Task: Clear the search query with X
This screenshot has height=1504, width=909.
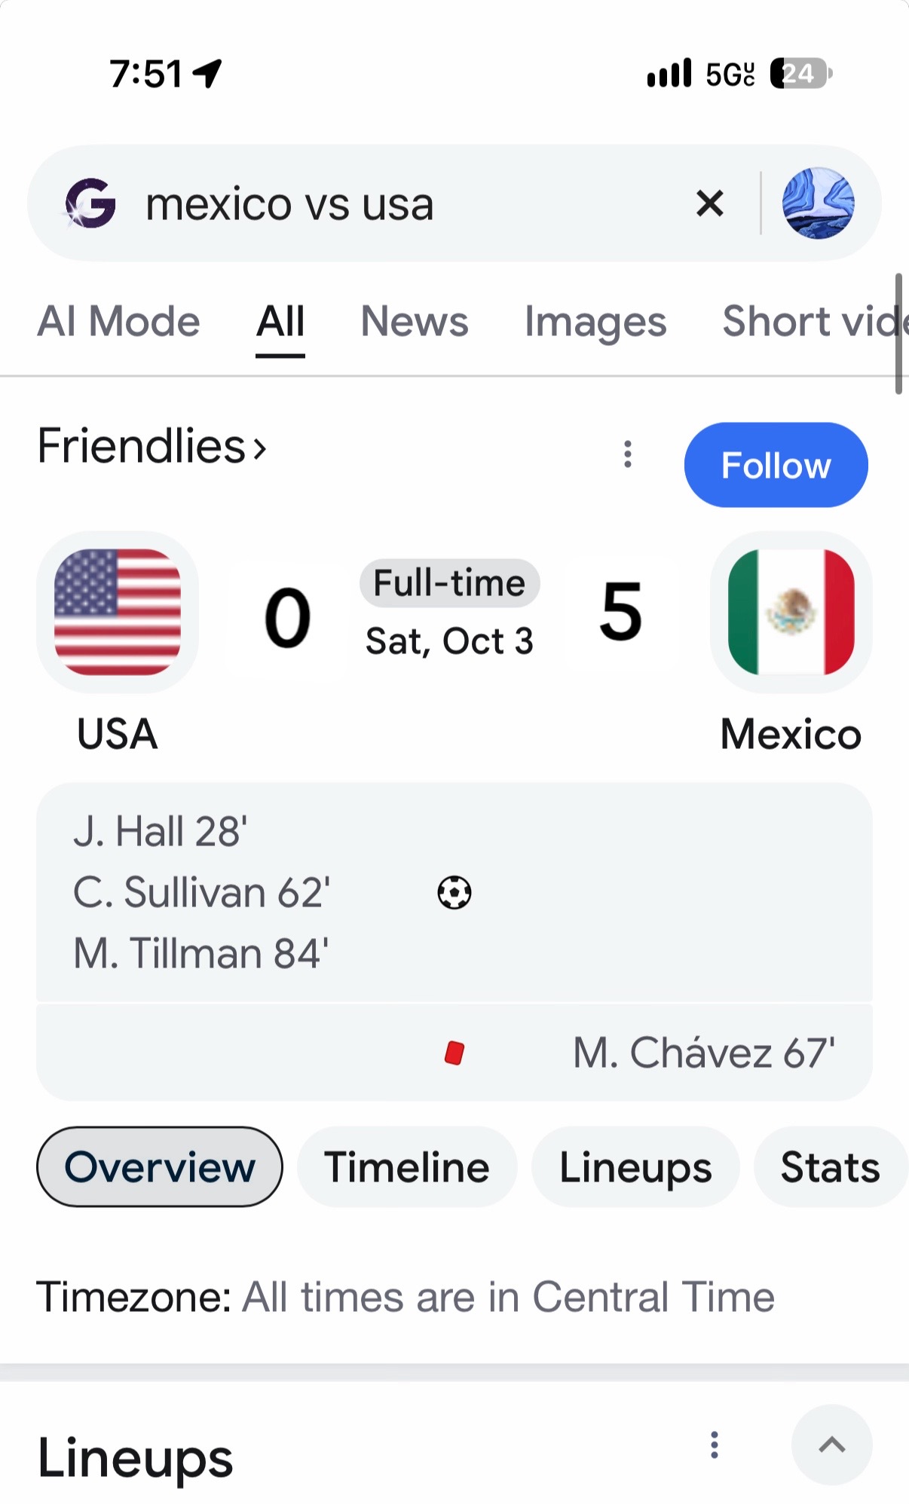Action: [709, 203]
